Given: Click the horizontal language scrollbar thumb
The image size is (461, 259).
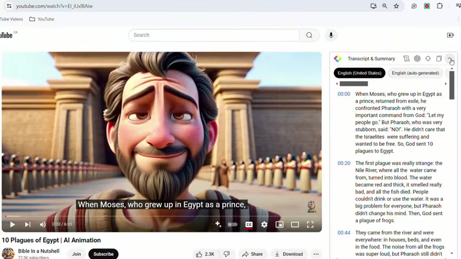Looking at the screenshot, I should point(354,84).
